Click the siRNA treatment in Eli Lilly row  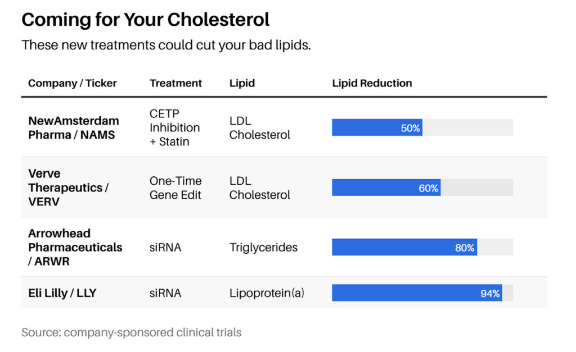[165, 292]
